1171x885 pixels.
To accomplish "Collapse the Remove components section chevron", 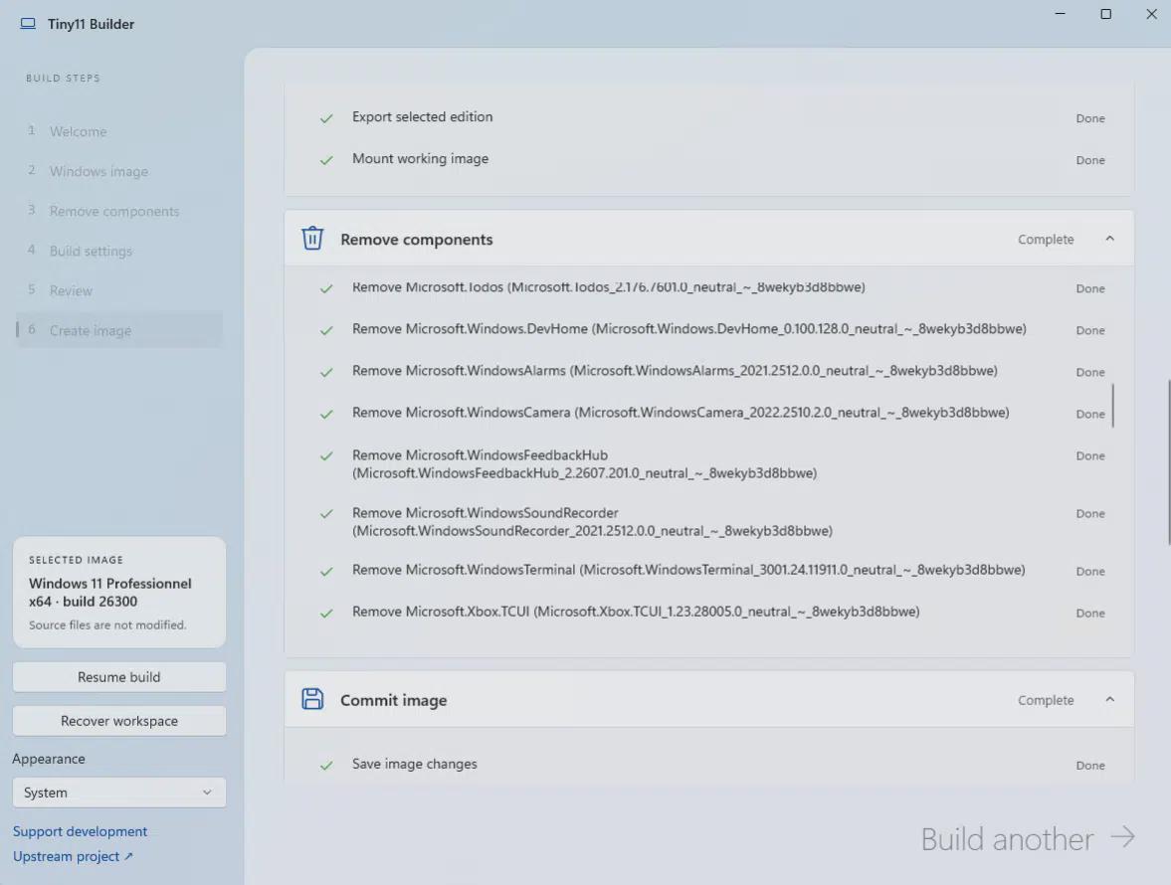I will [x=1109, y=239].
